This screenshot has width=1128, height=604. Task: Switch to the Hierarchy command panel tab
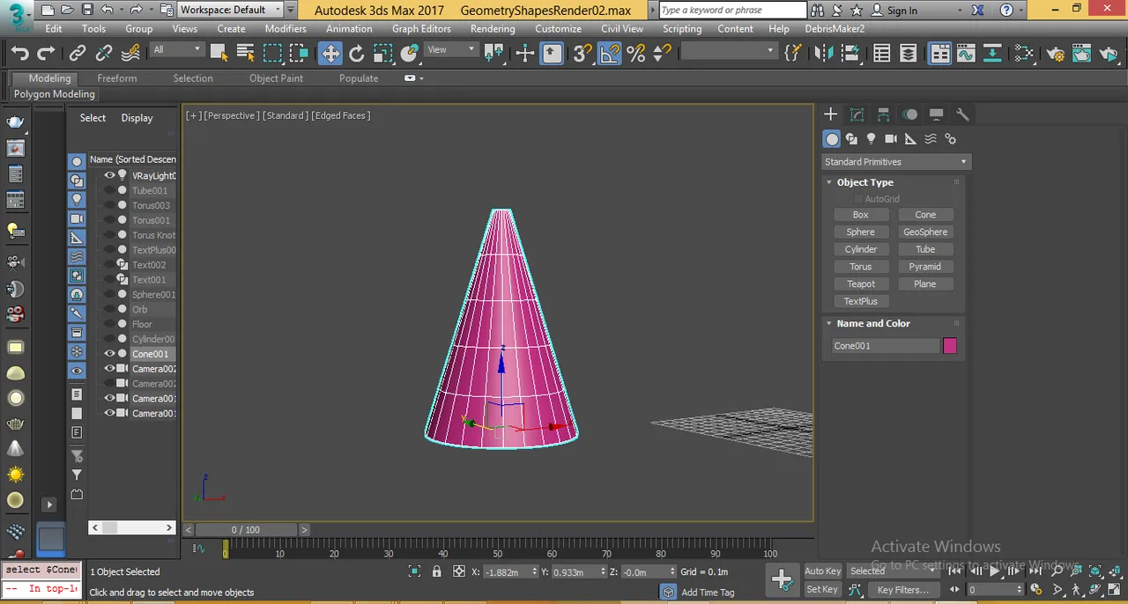pos(883,114)
